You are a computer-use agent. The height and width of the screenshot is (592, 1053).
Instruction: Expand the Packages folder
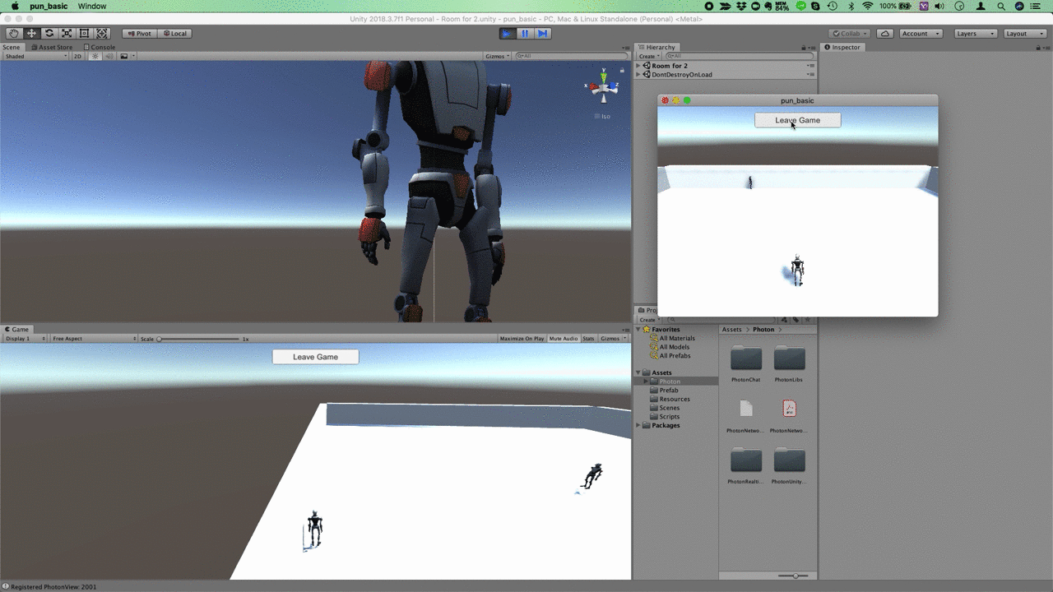pos(639,426)
